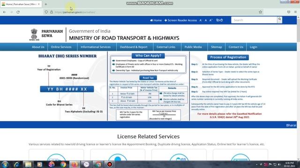This screenshot has height=168, width=300.
Task: Click the Home link in top bar
Action: (156, 20)
